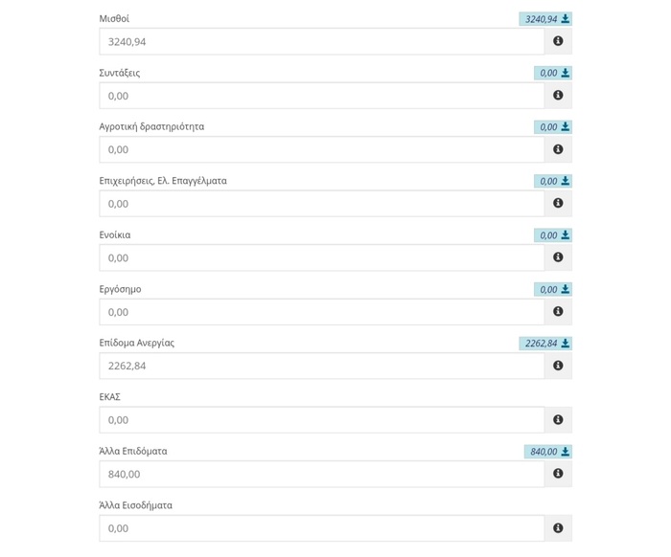
Task: Import 840,00 value for Άλλα Επιδόματα
Action: click(x=547, y=452)
